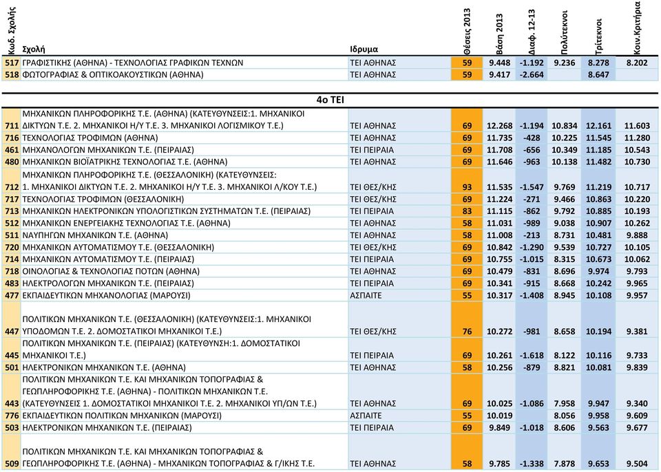Select base value 10.261
The image size is (661, 472).
pyautogui.click(x=500, y=355)
